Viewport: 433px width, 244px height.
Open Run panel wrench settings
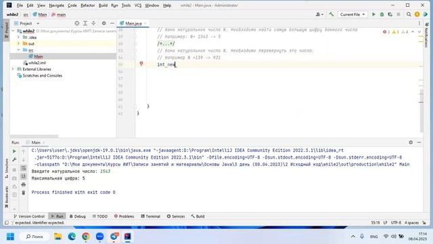(x=14, y=160)
